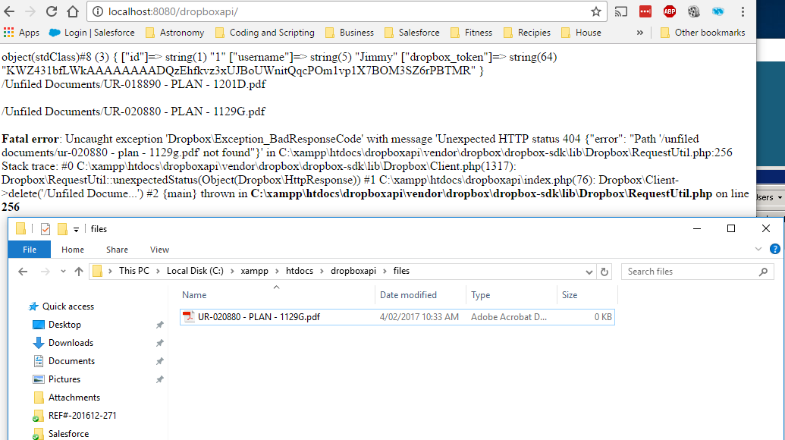The width and height of the screenshot is (785, 440).
Task: Click the Properties quick access toolbar icon
Action: (45, 229)
